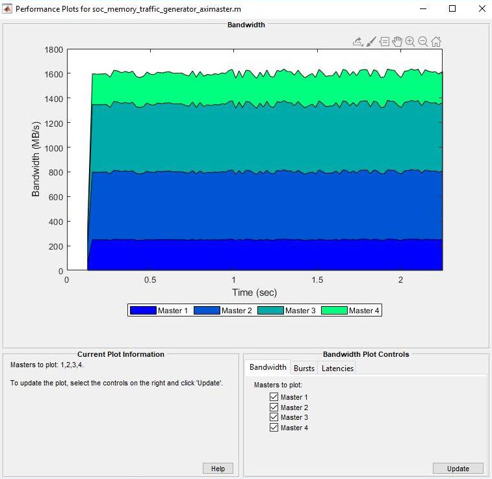
Task: Click the 1.5 x-axis tick label
Action: pos(317,280)
